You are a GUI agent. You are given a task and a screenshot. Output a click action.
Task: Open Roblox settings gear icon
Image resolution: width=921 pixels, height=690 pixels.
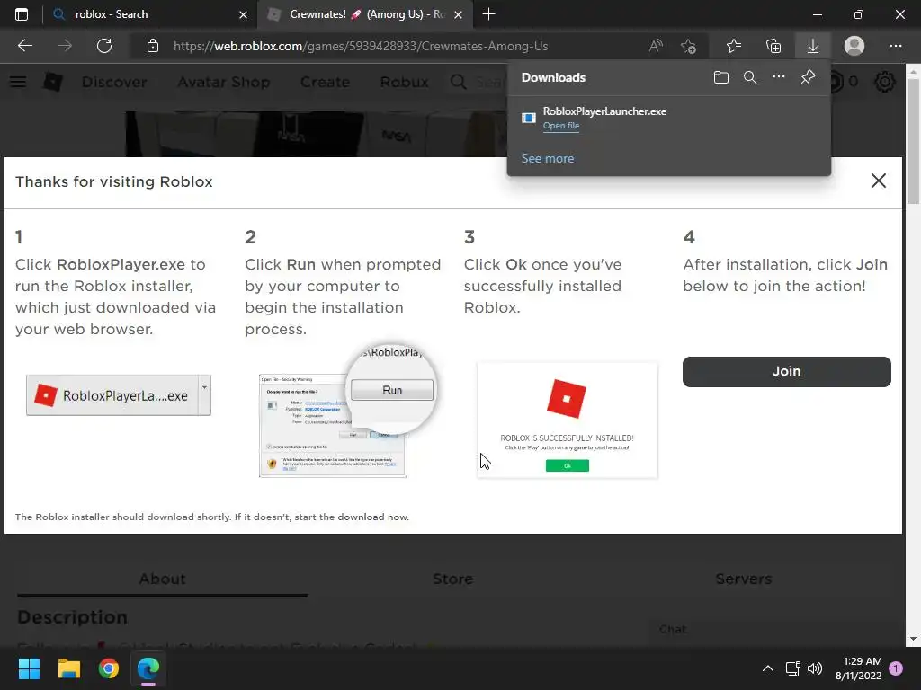pyautogui.click(x=885, y=82)
